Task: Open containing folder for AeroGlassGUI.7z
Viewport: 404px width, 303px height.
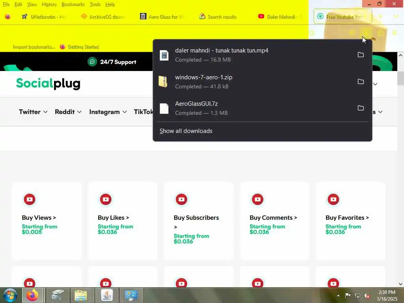Action: pyautogui.click(x=361, y=108)
